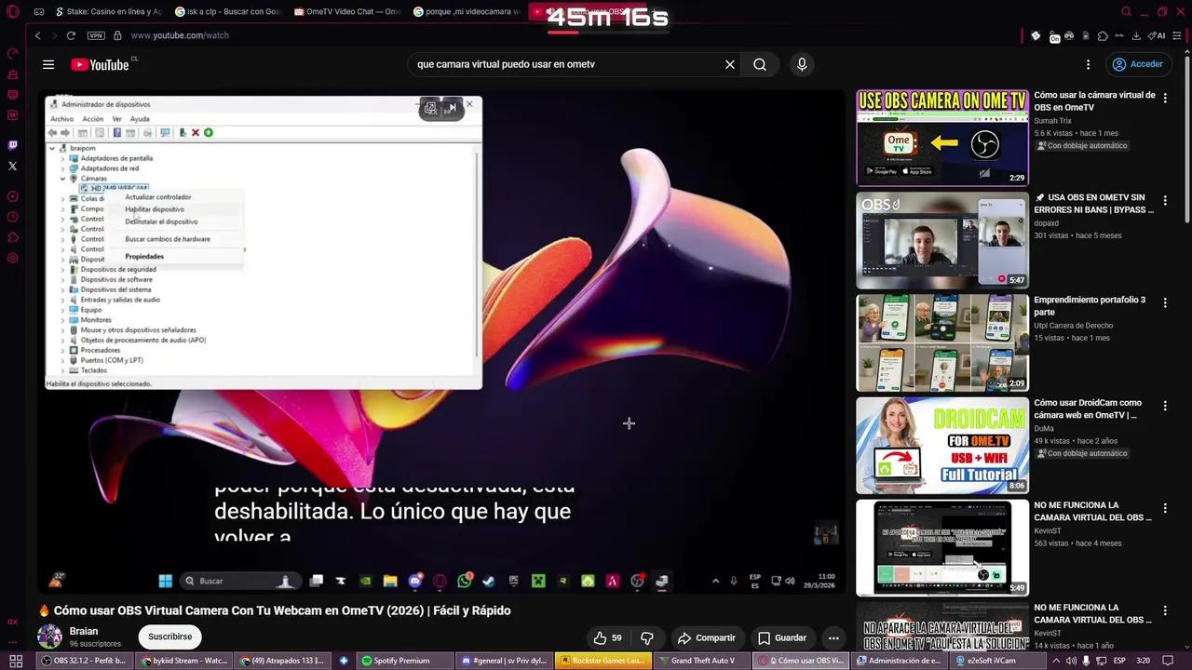The image size is (1192, 670).
Task: Click the '#general | sv Priv' Discord taskbar button
Action: pos(504,661)
